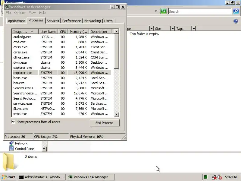Select explorer.exe run by SYSTEM
The width and height of the screenshot is (241, 181).
click(x=62, y=73)
